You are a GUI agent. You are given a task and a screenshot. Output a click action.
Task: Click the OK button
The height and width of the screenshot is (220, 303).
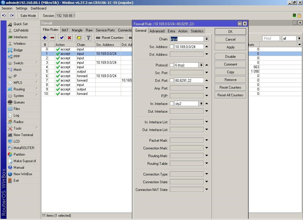[230, 31]
